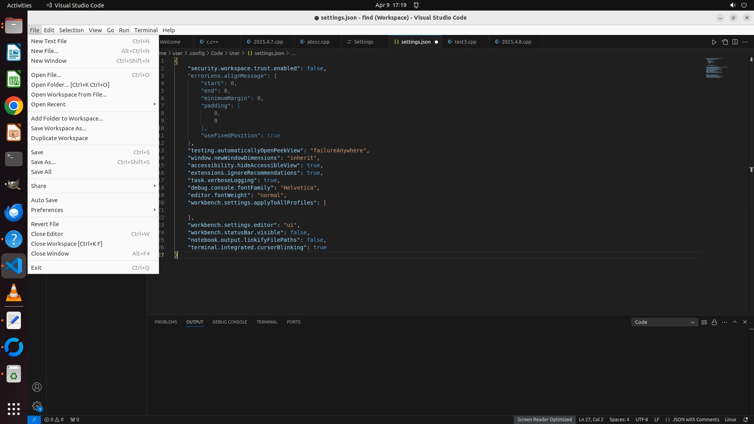Screen dimensions: 754x424
Task: Select Save All menu entry
Action: [41, 172]
